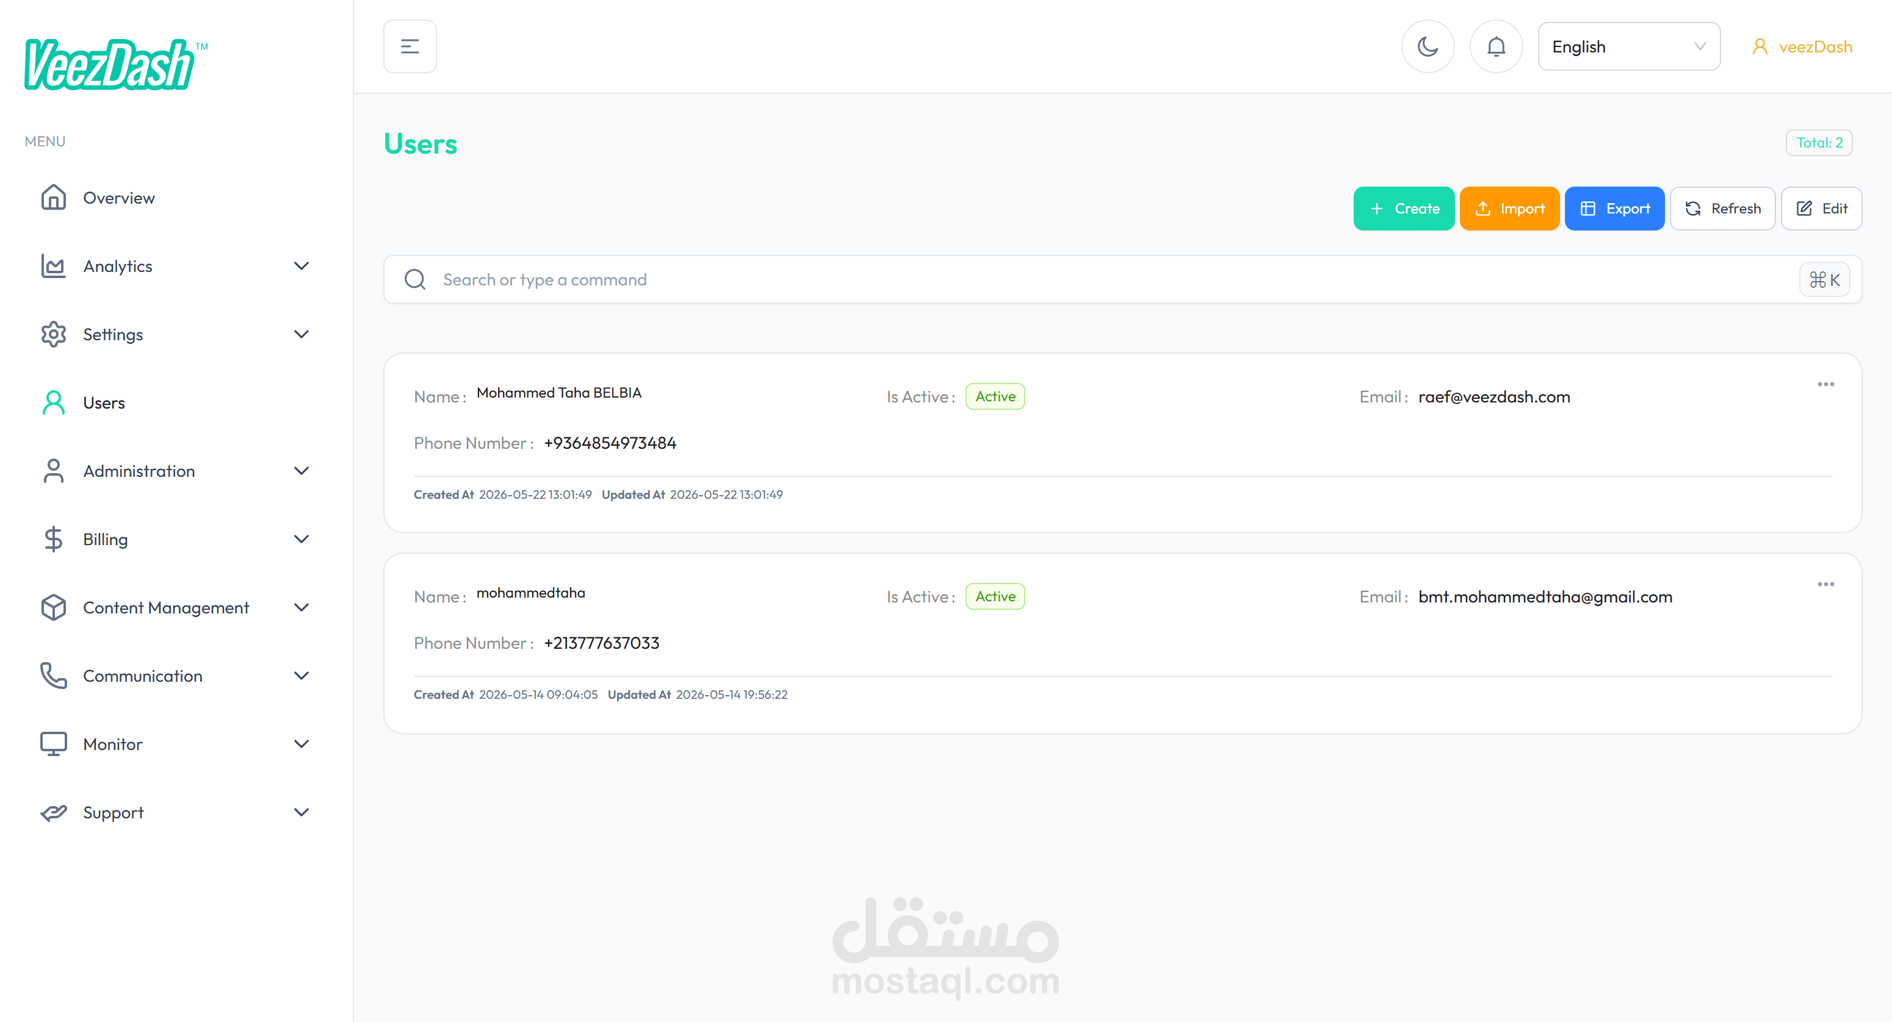Screen dimensions: 1892x1022
Task: Open the three-dot menu for mohammedtaha
Action: [1826, 584]
